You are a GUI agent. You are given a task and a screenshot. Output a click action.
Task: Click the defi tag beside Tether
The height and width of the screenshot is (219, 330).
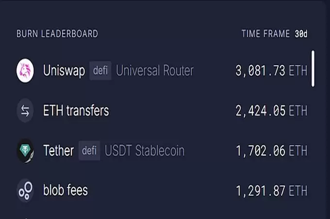(89, 150)
